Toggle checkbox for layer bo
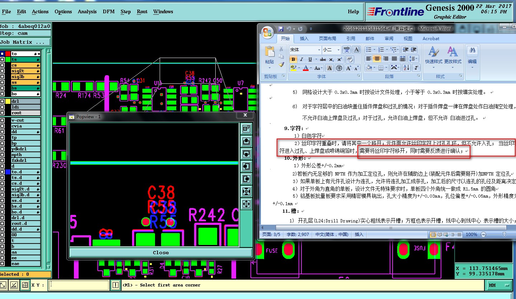This screenshot has height=299, width=516. click(x=3, y=94)
